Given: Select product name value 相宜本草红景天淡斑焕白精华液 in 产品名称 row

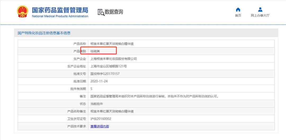Looking at the screenshot, I should [x=112, y=44].
